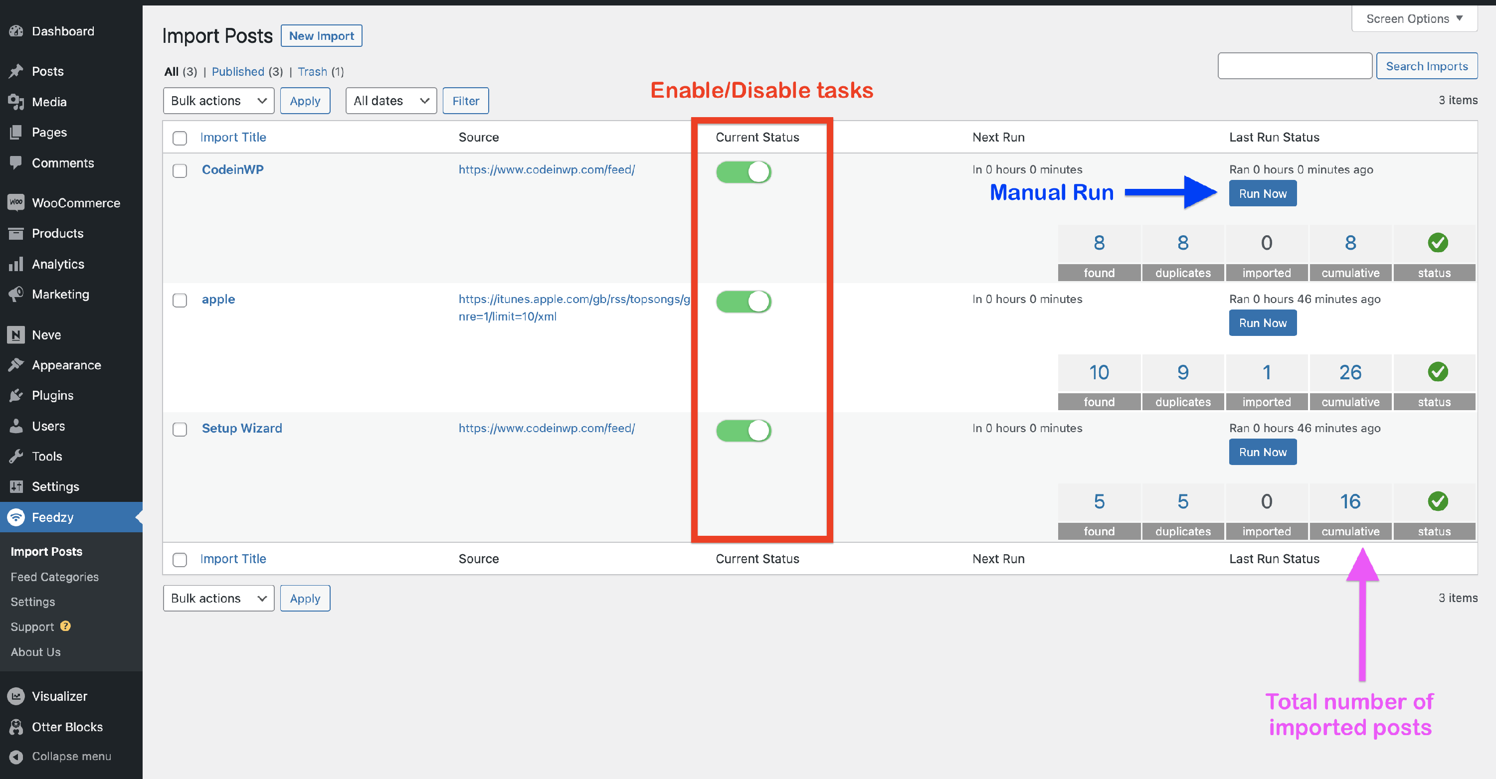The height and width of the screenshot is (779, 1496).
Task: Open the top Bulk actions dropdown
Action: [x=218, y=100]
